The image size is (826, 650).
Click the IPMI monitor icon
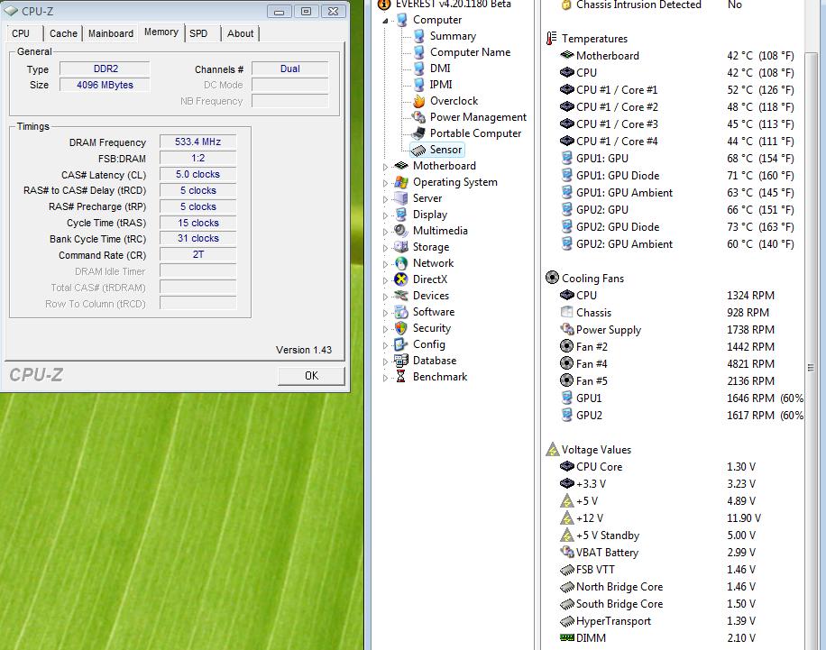[x=419, y=84]
